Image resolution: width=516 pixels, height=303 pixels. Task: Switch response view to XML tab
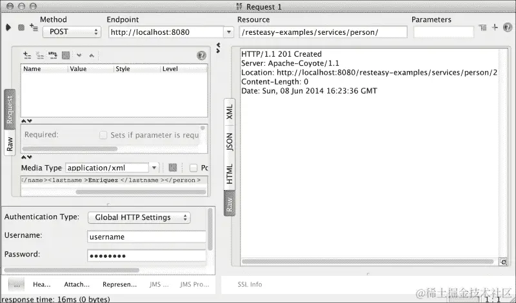point(230,112)
